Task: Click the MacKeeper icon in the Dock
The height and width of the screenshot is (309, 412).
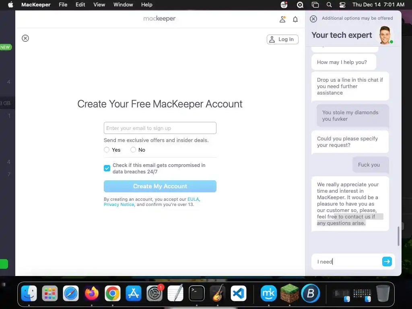Action: click(268, 293)
